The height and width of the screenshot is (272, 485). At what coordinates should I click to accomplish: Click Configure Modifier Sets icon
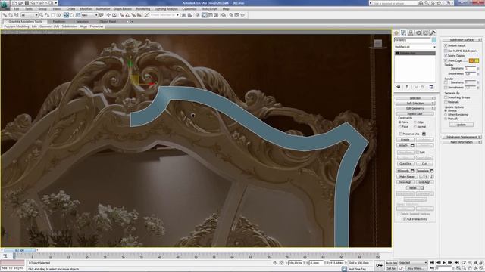(431, 87)
